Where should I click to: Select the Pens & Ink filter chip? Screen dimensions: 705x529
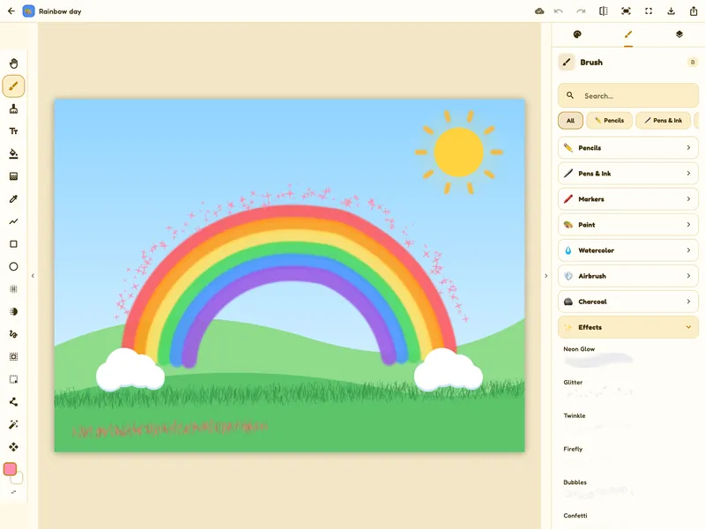click(x=664, y=121)
